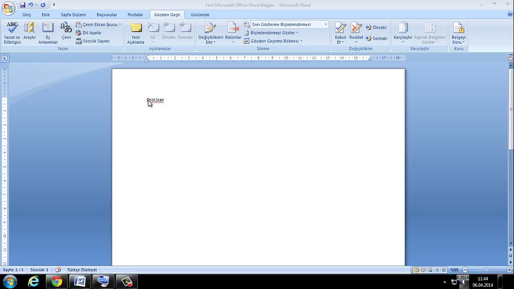Click Sözcük: 1 word count status
This screenshot has height=289, width=514.
click(x=39, y=270)
